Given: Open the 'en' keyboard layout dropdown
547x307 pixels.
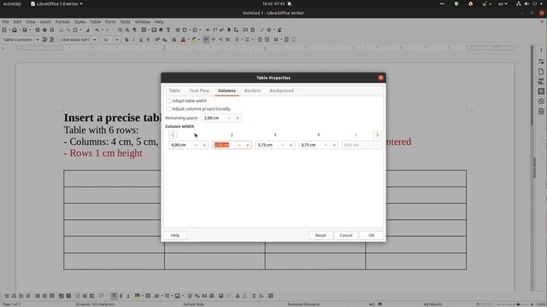Looking at the screenshot, I should 503,3.
